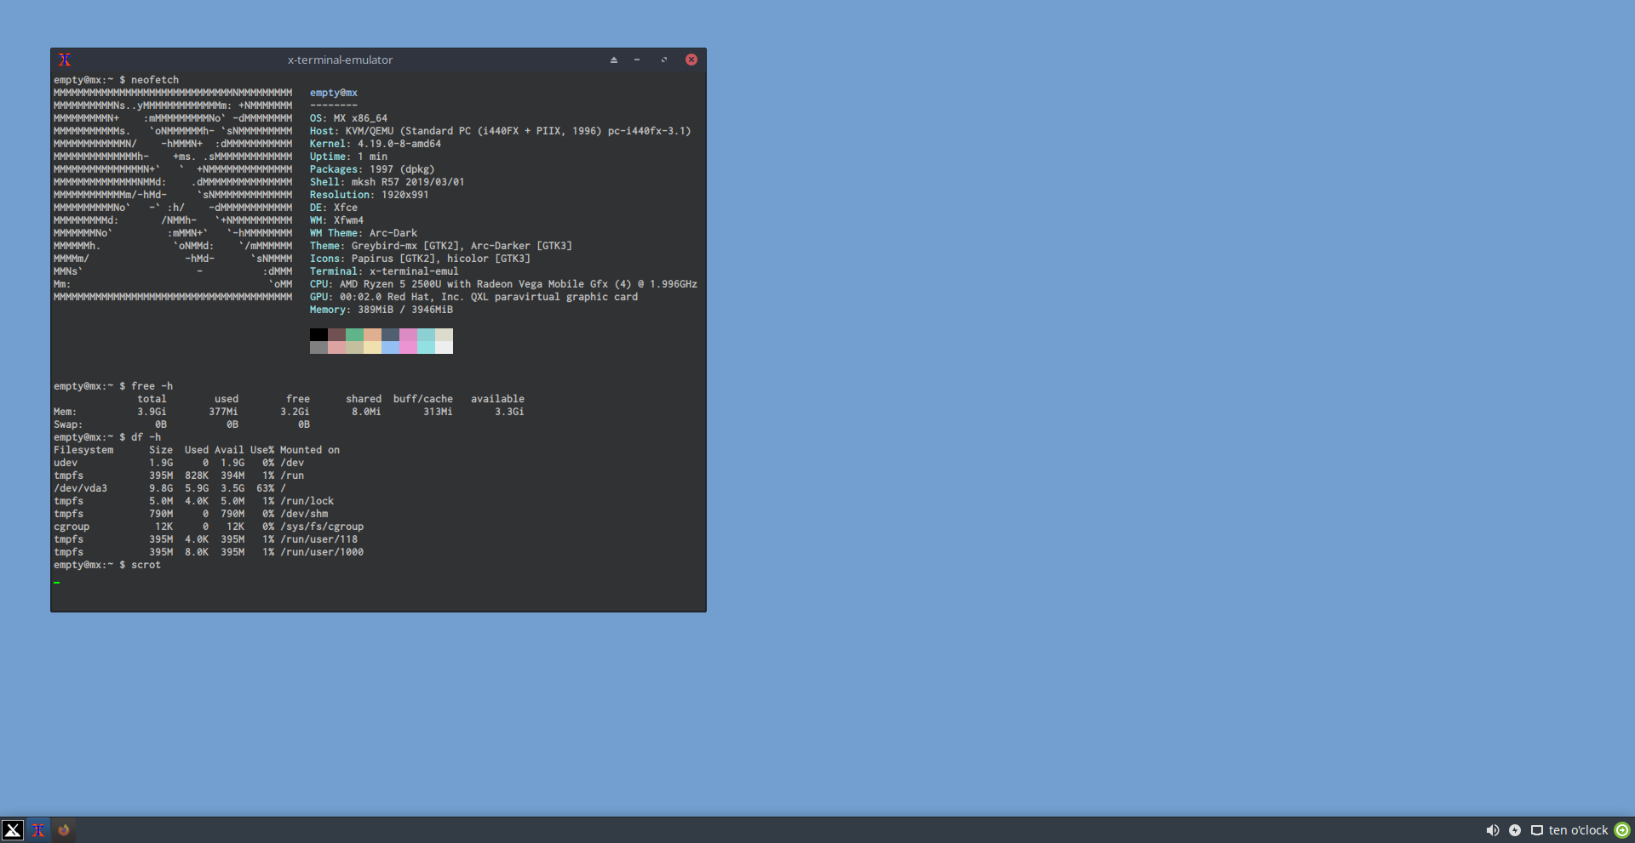Click the 'cgroup' filesystem row

pos(209,527)
